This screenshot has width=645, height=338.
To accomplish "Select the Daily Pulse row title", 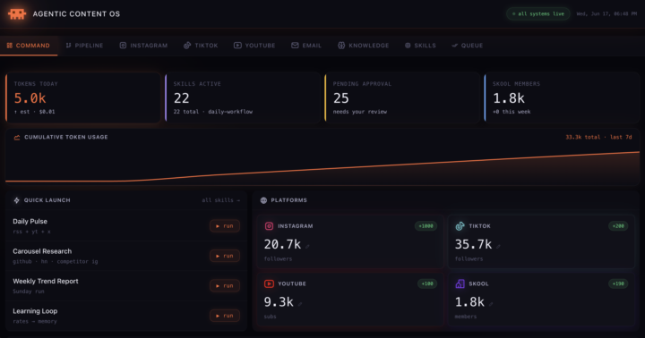I will pos(30,222).
